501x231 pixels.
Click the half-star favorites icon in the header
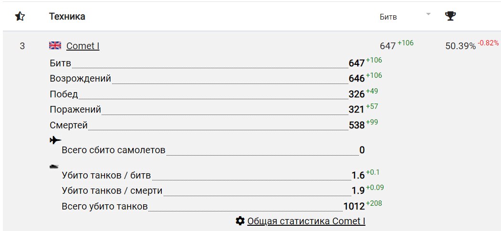tap(20, 17)
